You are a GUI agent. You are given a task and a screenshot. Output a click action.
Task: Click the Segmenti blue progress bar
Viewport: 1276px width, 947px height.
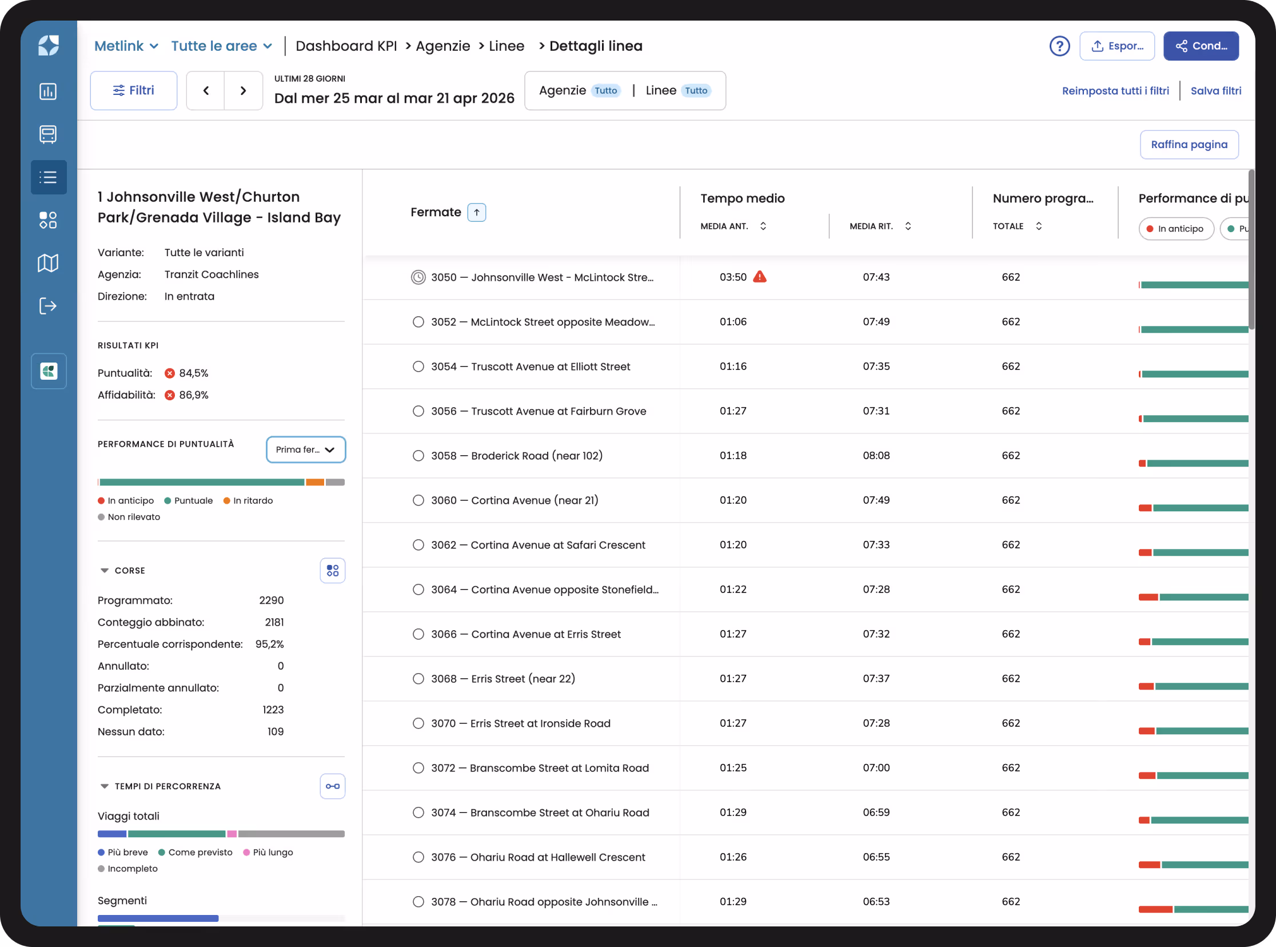coord(158,918)
